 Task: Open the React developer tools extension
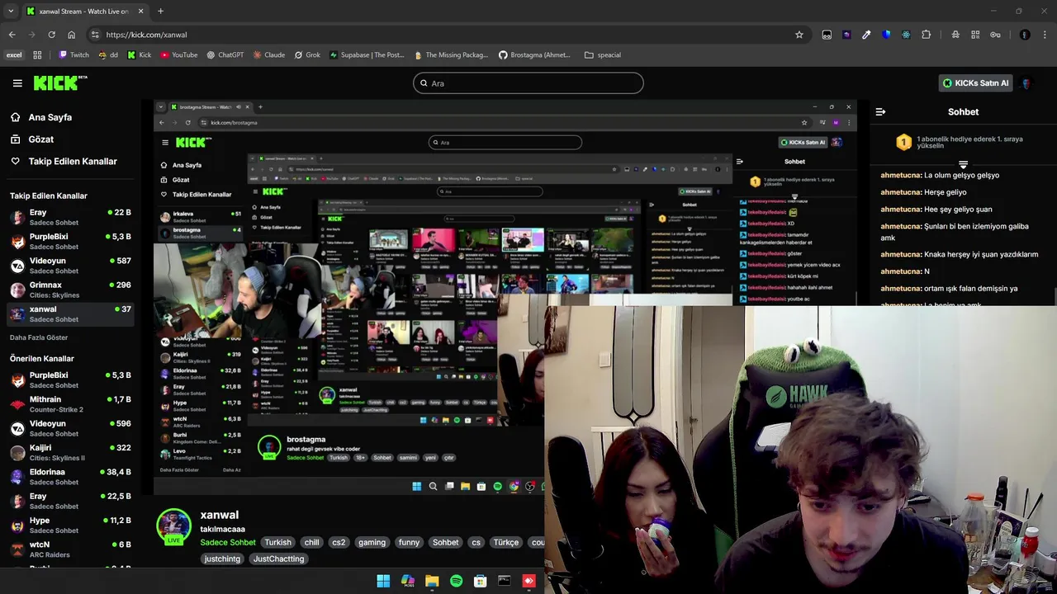[x=906, y=35]
